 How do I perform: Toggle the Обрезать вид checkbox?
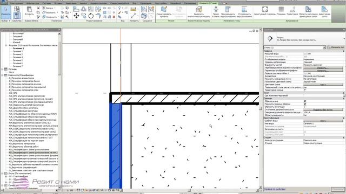[305, 101]
